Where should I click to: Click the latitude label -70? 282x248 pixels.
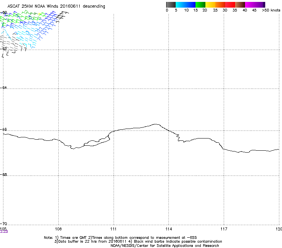3,224
